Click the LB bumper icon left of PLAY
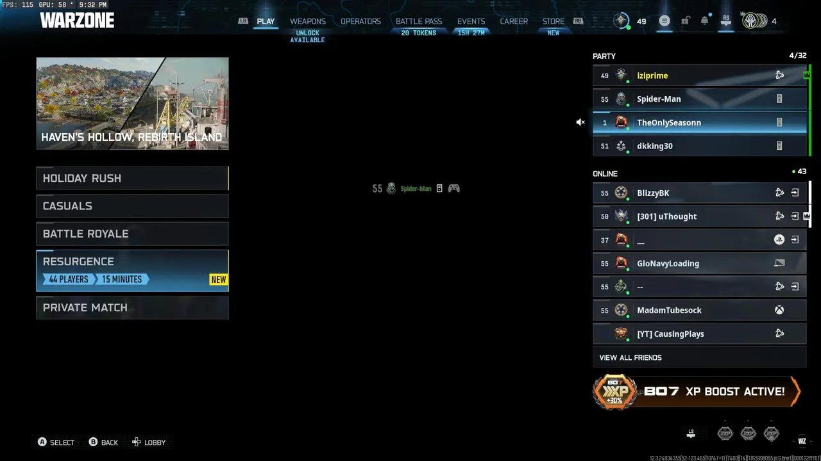821x461 pixels. (x=243, y=21)
